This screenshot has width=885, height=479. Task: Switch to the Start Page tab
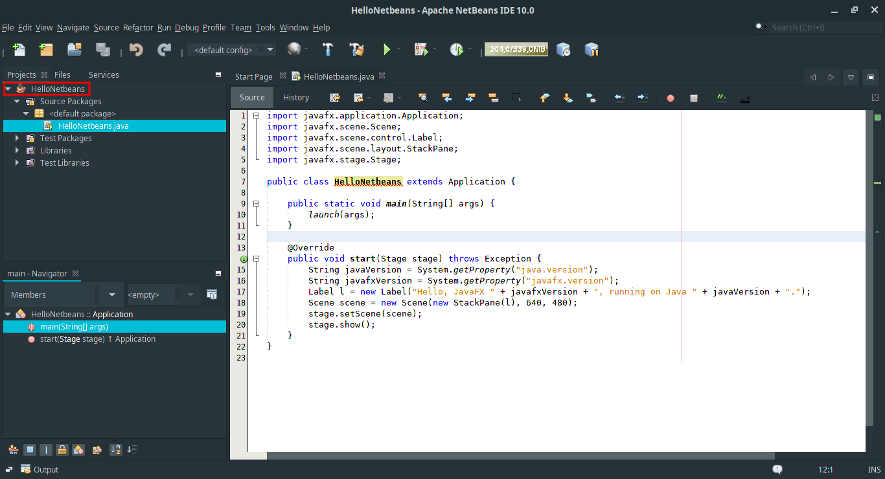coord(253,76)
